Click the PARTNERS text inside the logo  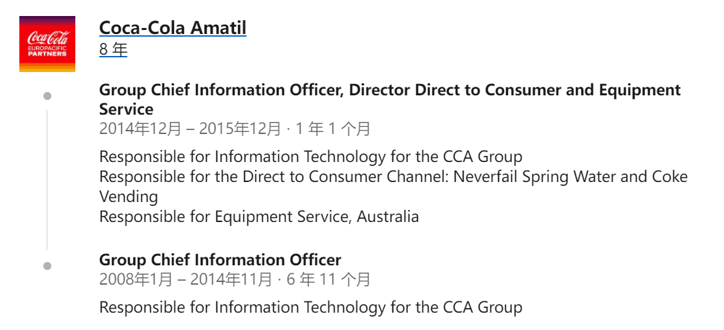47,53
